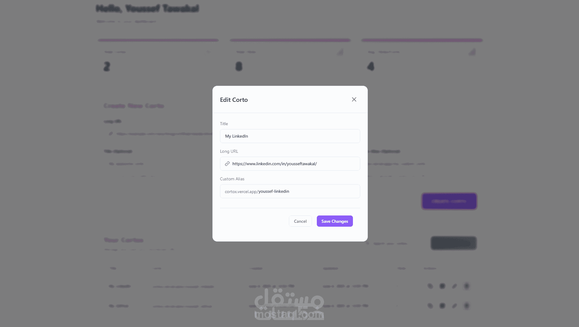Screen dimensions: 579x327
Task: Click the rightmost blurred action icon in second Cortos row
Action: click(466, 306)
